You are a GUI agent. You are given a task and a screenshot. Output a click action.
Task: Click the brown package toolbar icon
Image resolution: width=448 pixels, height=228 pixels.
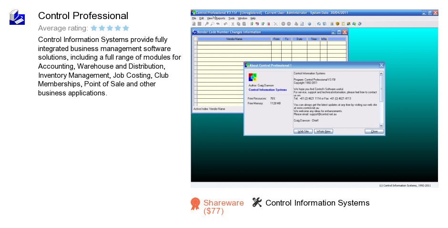[337, 24]
